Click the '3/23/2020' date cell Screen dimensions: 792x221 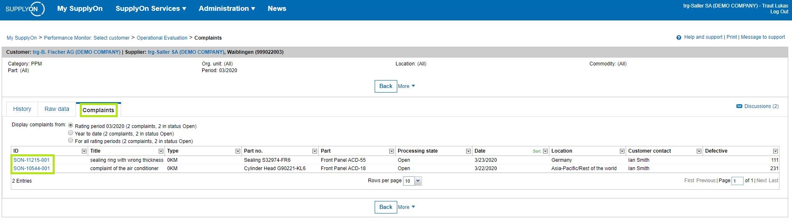(486, 160)
